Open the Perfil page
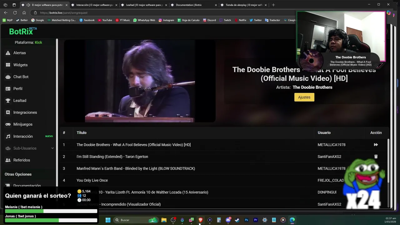Image resolution: width=400 pixels, height=225 pixels. tap(17, 88)
